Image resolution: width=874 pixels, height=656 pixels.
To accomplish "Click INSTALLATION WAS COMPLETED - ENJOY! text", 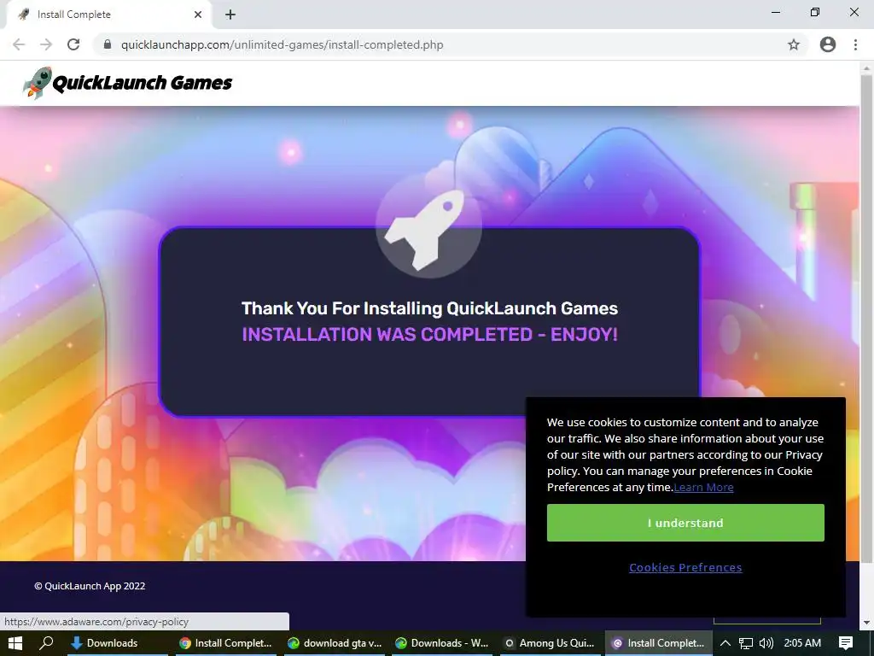I will tap(430, 334).
